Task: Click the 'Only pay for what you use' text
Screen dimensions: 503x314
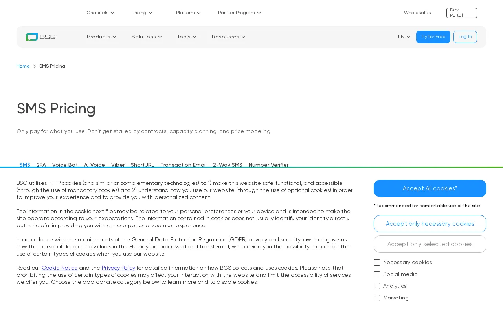Action: (144, 131)
